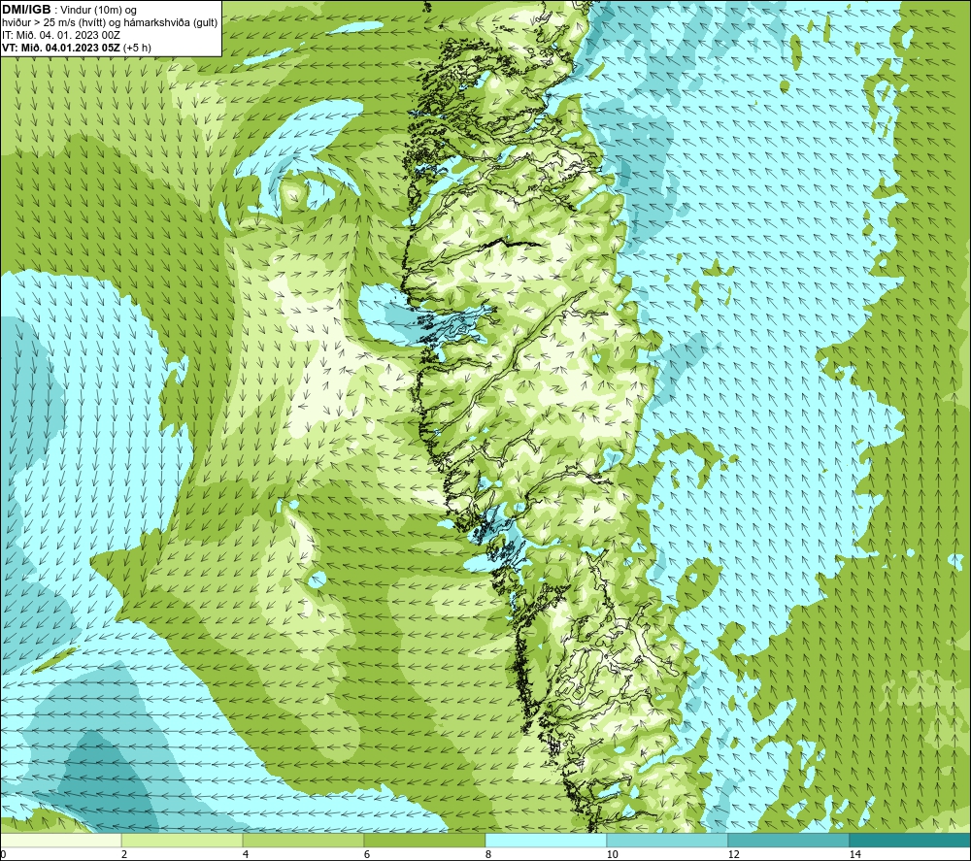Click the 'VT: Mið. 04.01.2023 05Z (+5 h)' line
971x861 pixels.
point(77,47)
